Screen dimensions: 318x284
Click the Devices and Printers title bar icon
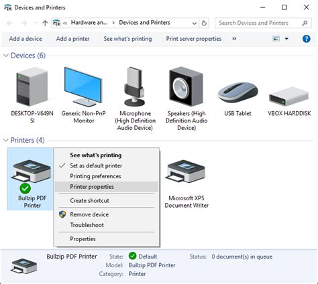click(x=8, y=7)
